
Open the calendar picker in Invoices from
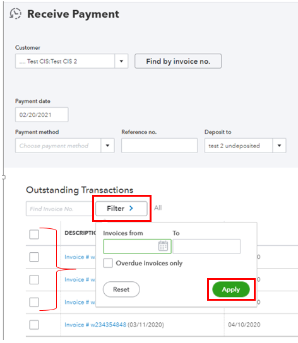pyautogui.click(x=163, y=246)
